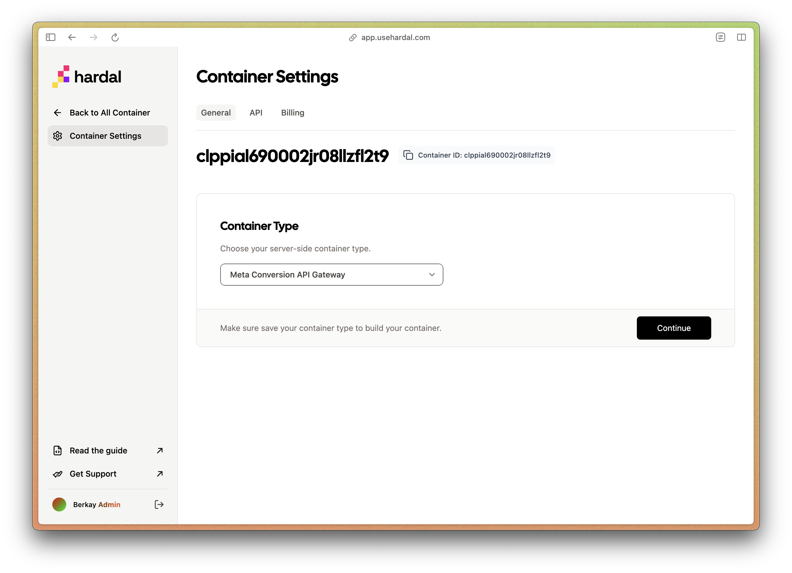Open the split view icon at top right
This screenshot has width=792, height=573.
click(x=741, y=37)
